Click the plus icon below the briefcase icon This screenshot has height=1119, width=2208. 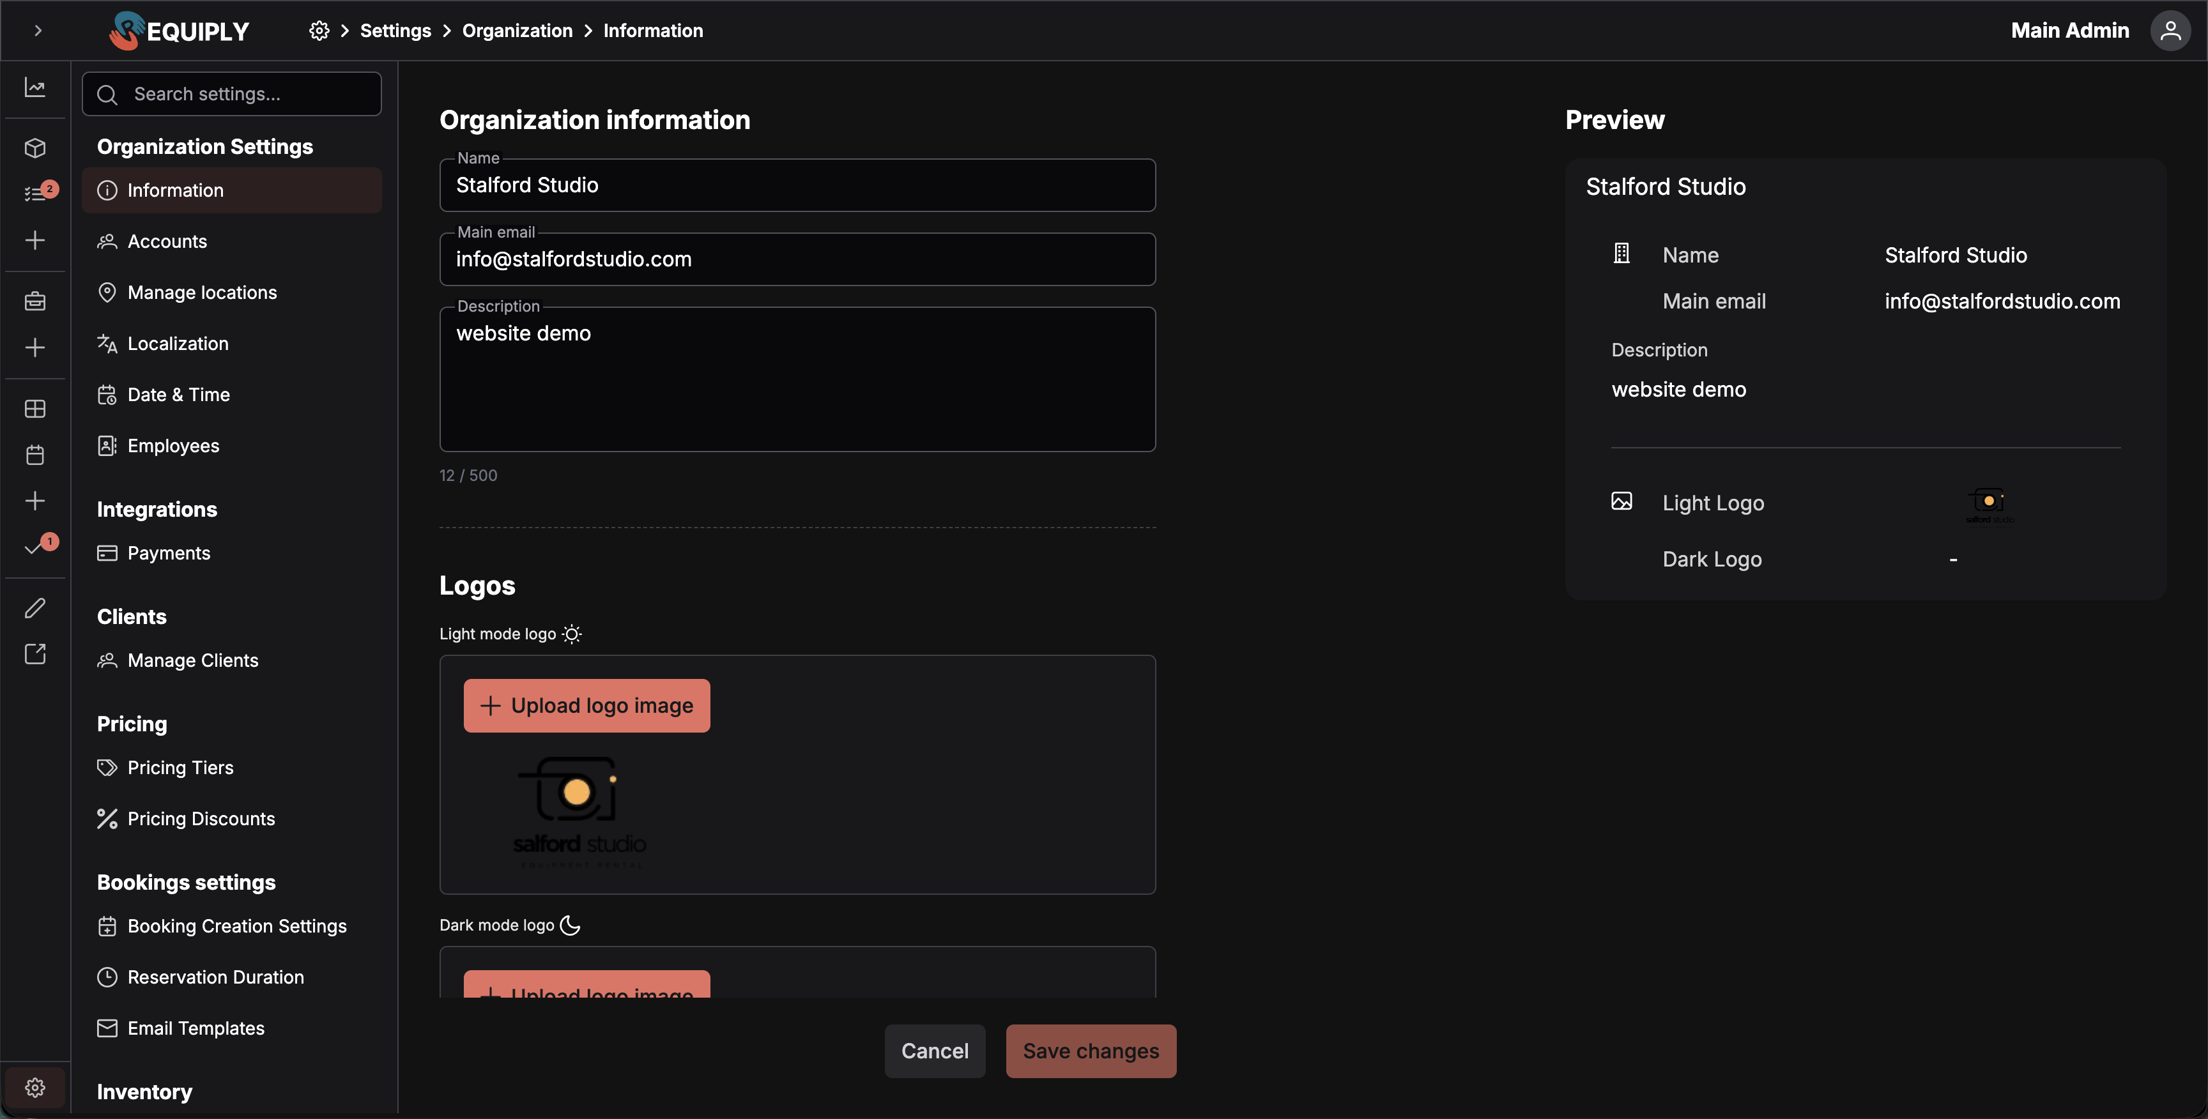(x=35, y=348)
